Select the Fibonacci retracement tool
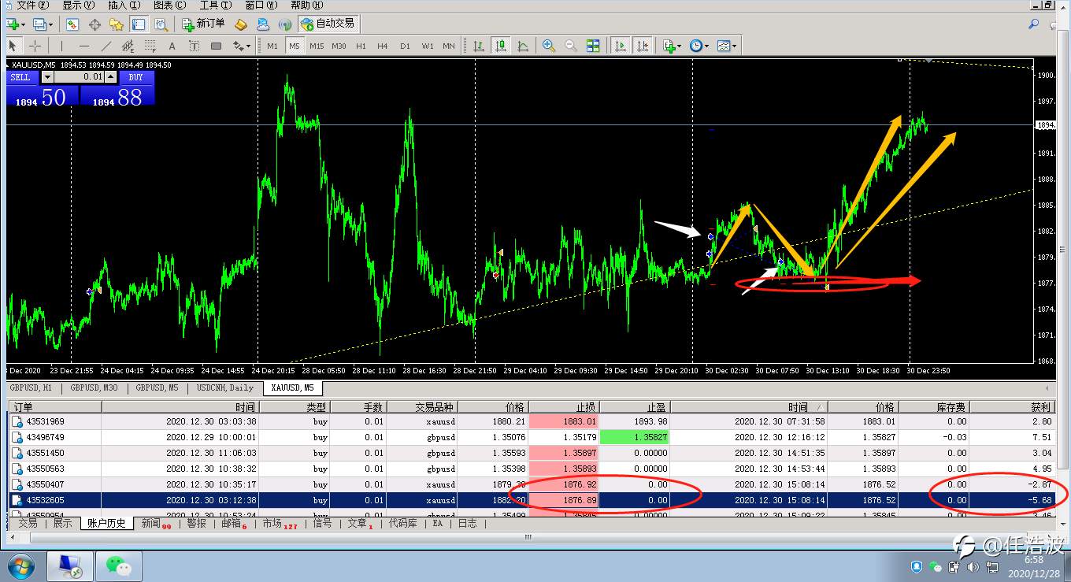The image size is (1071, 582). coord(151,46)
